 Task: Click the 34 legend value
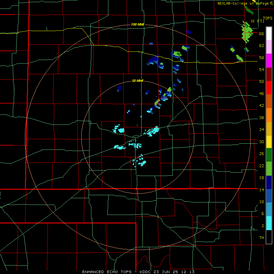click(x=262, y=130)
